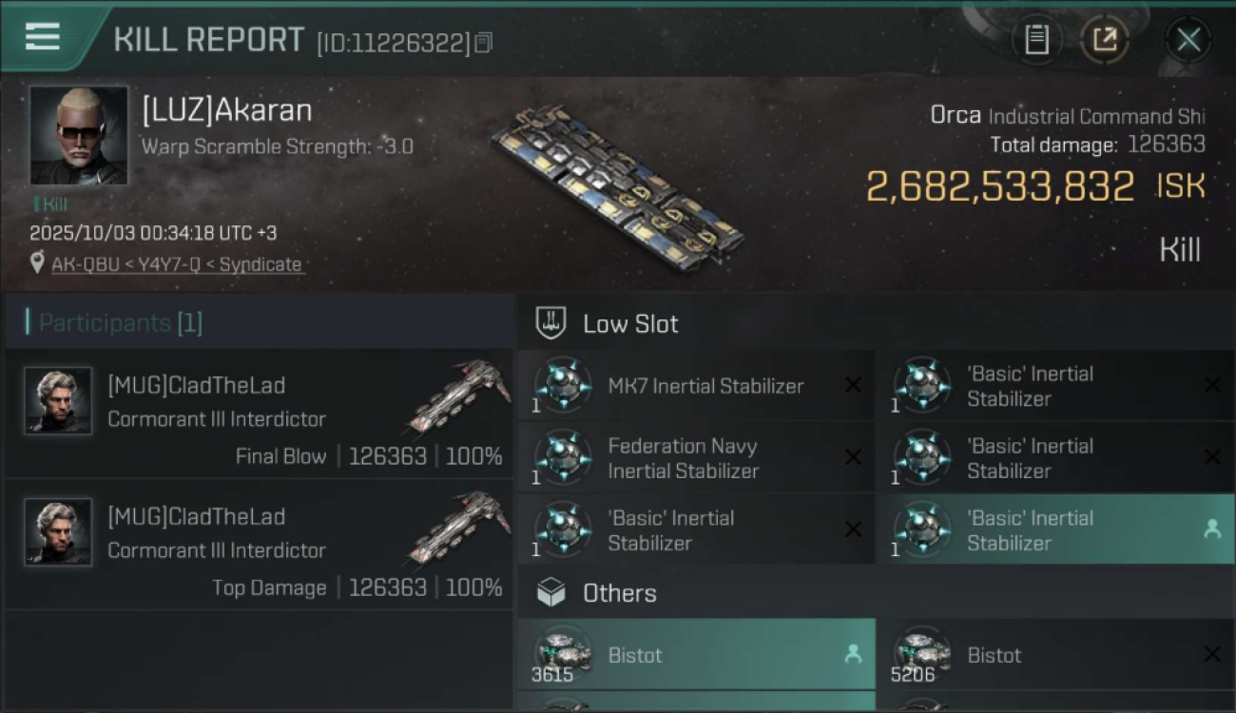Screen dimensions: 1236x713
Task: Click the location pin icon
Action: tap(37, 263)
